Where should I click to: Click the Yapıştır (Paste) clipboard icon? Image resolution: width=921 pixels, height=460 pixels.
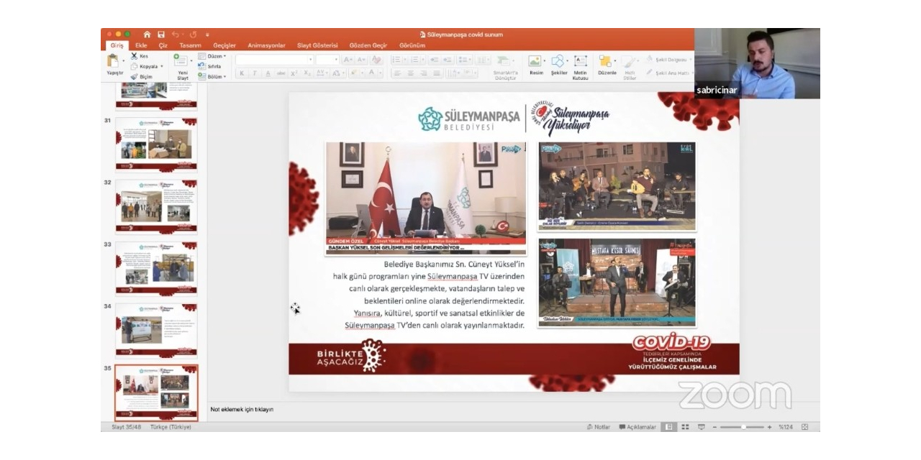pos(113,60)
